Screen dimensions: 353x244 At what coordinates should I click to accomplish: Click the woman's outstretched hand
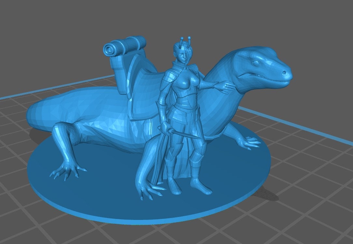pos(224,86)
